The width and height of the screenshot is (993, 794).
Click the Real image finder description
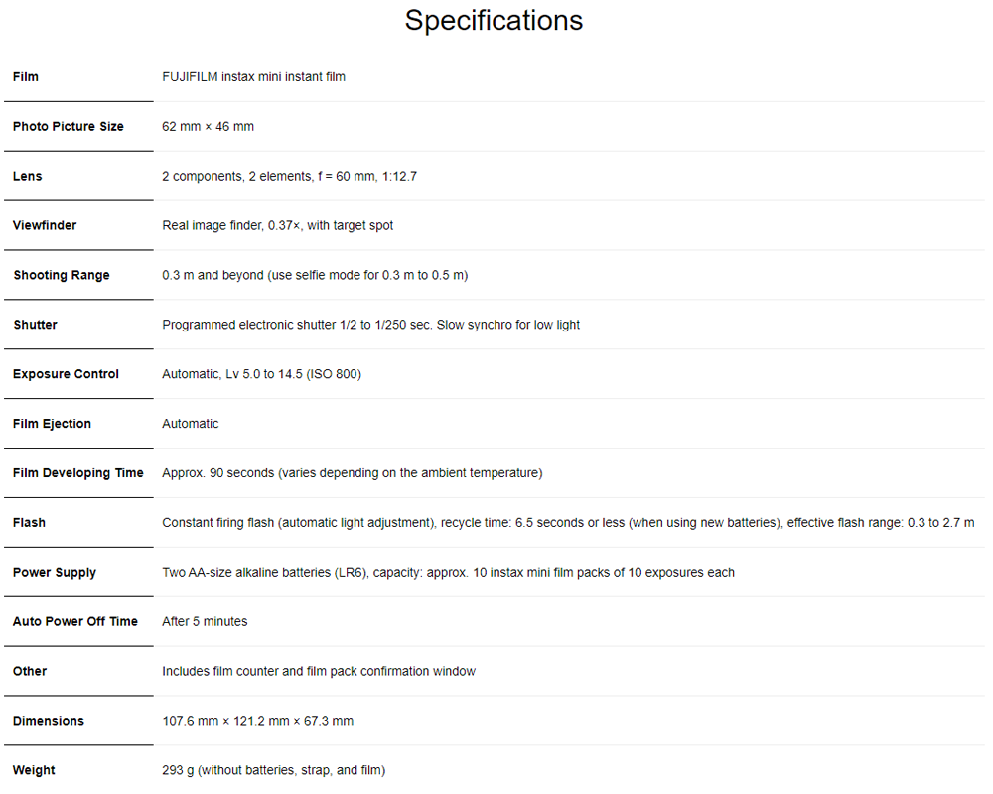coord(277,225)
